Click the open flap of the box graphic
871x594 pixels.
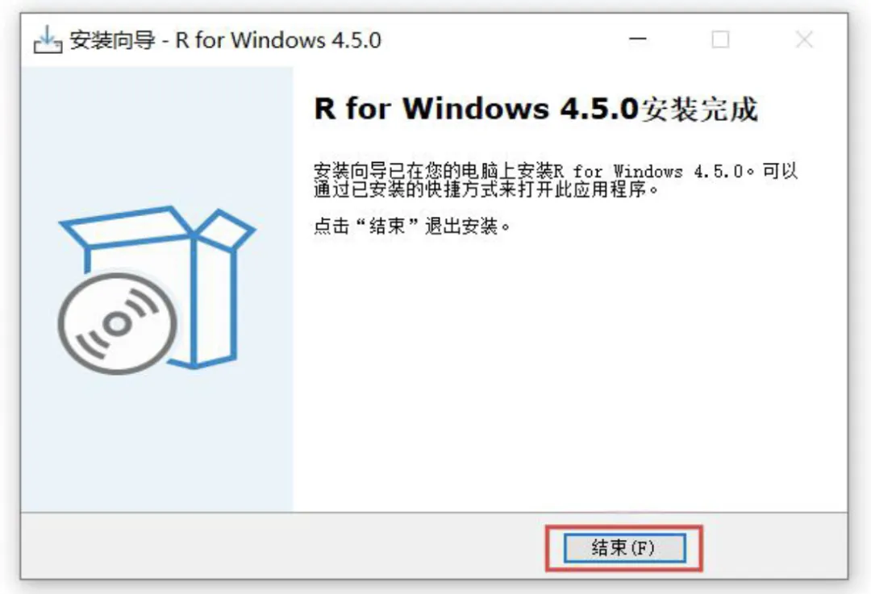[x=225, y=229]
